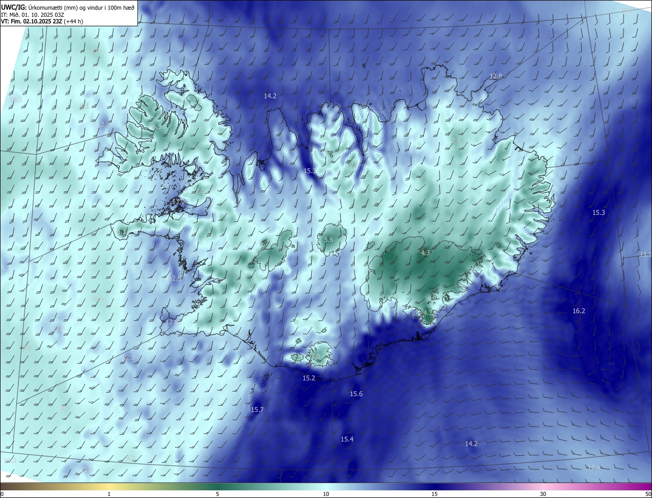Select the 13.0 value in Breiðafjörður
Viewport: 652px width, 498px height.
point(178,202)
